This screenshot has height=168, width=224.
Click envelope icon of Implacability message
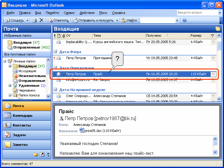[59, 42]
